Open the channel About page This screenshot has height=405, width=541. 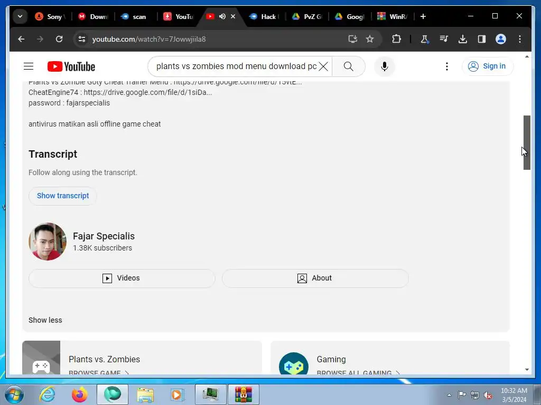pos(315,278)
